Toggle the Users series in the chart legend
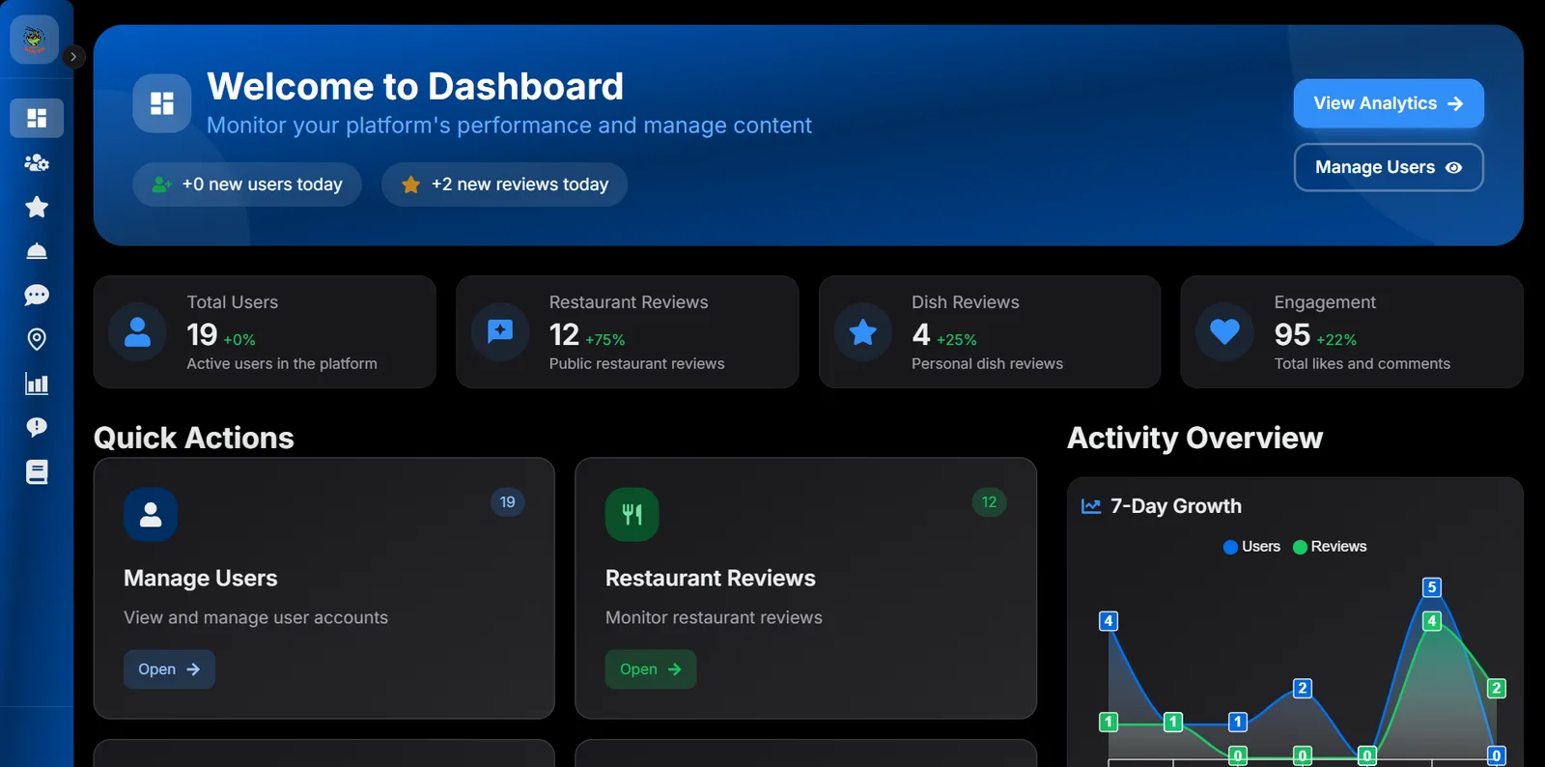The width and height of the screenshot is (1545, 767). (x=1251, y=547)
